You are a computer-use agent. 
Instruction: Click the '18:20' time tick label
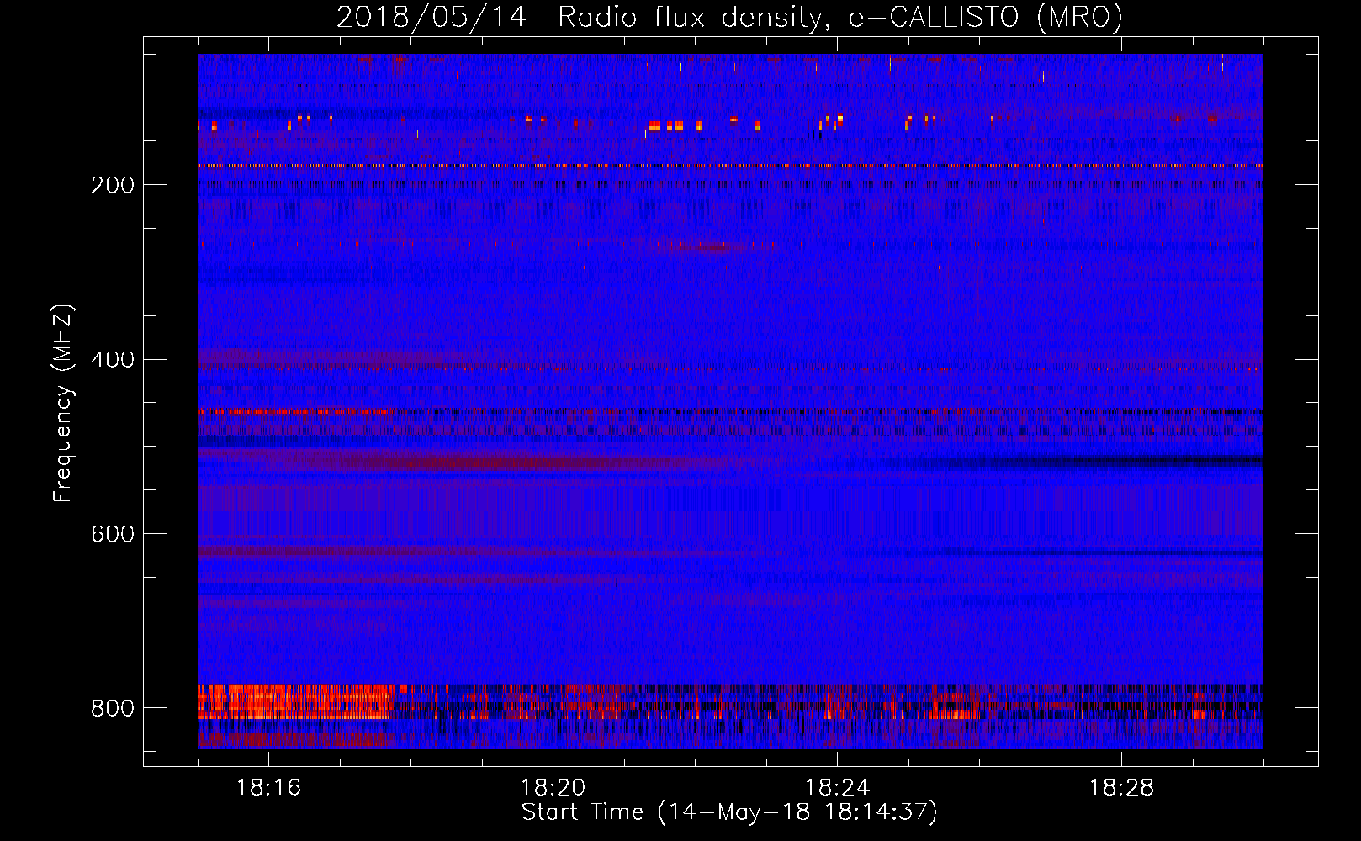553,788
